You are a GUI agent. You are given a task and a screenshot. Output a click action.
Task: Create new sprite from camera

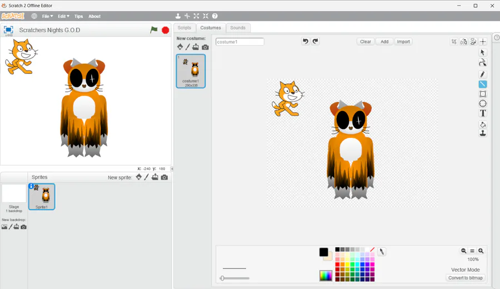pyautogui.click(x=164, y=177)
